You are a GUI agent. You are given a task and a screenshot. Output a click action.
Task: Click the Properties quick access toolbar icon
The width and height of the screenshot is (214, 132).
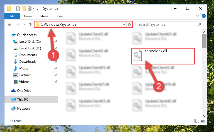coord(18,9)
